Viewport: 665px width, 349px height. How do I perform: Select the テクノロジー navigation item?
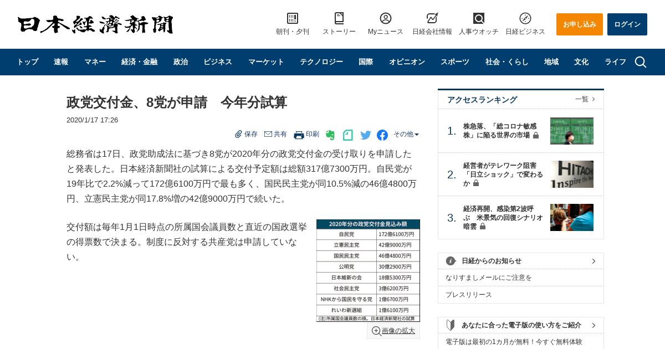click(321, 62)
